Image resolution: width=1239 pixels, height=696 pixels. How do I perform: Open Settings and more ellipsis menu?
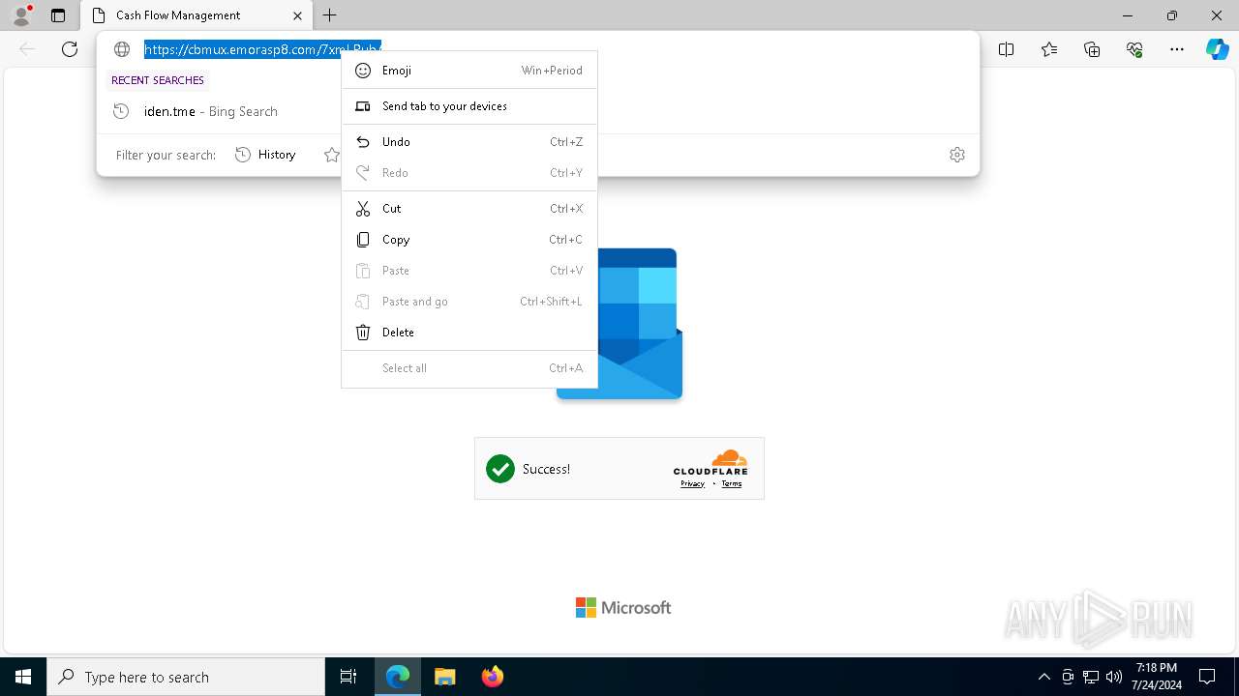click(x=1177, y=49)
